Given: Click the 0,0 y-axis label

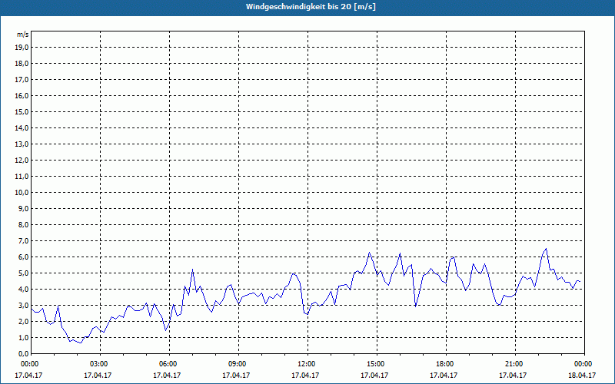Looking at the screenshot, I should [x=24, y=354].
